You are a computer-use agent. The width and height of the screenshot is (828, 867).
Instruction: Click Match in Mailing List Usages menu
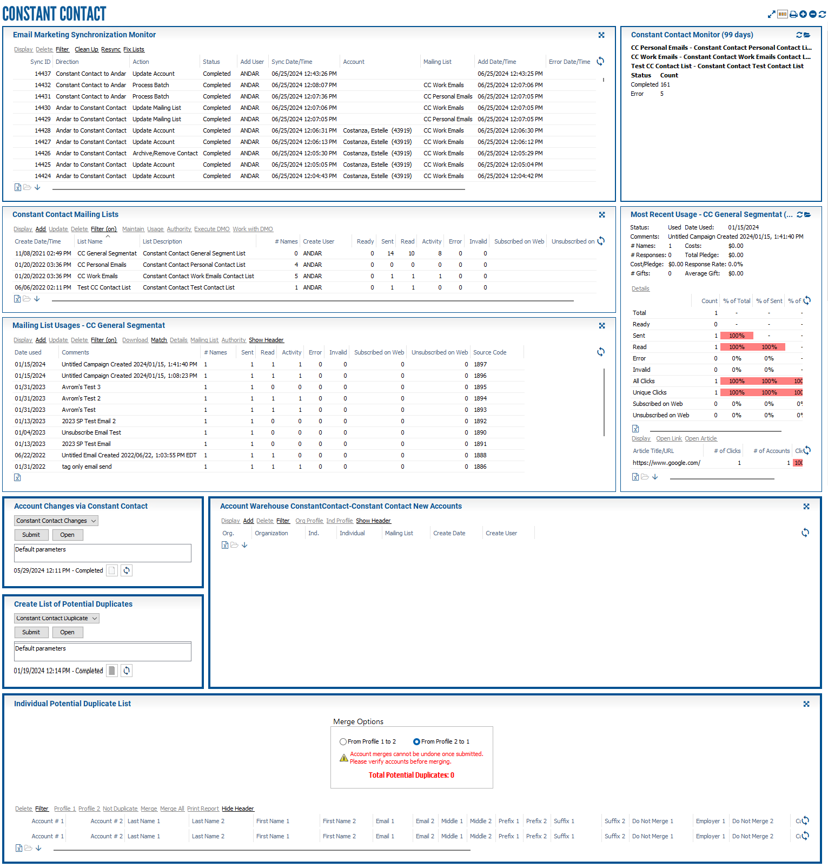click(x=159, y=340)
